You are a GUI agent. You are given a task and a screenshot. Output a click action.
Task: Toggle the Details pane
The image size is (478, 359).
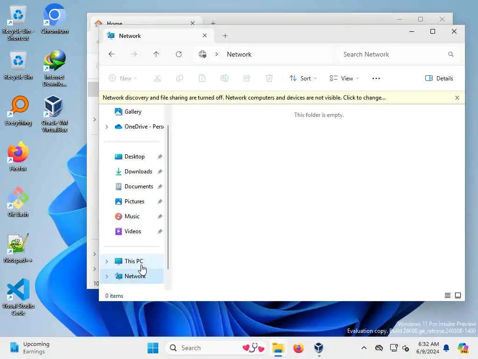click(x=439, y=79)
